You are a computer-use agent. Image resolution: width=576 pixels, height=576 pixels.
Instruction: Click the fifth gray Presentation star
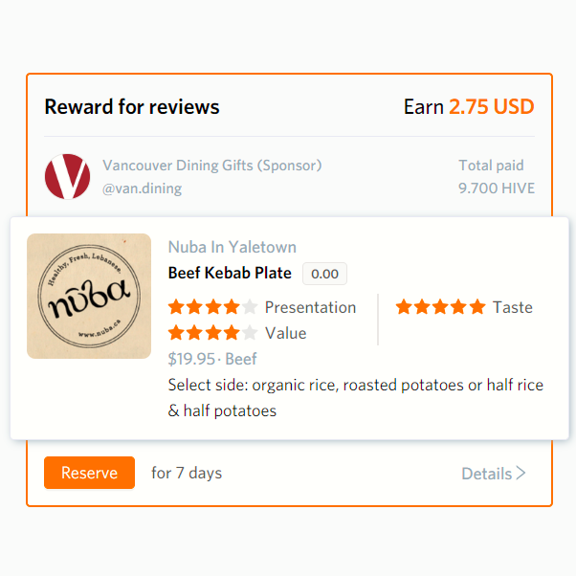pos(250,307)
